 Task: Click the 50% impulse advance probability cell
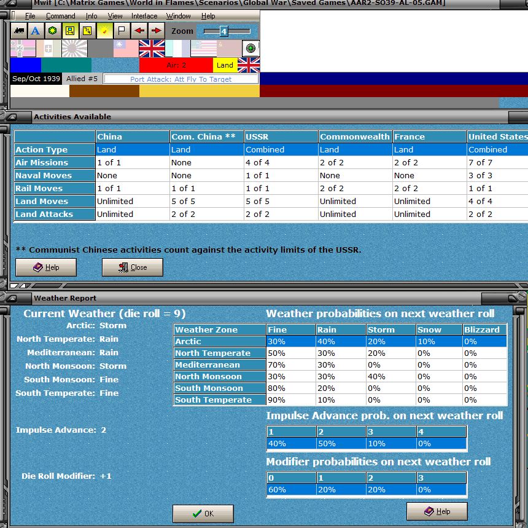tap(341, 443)
